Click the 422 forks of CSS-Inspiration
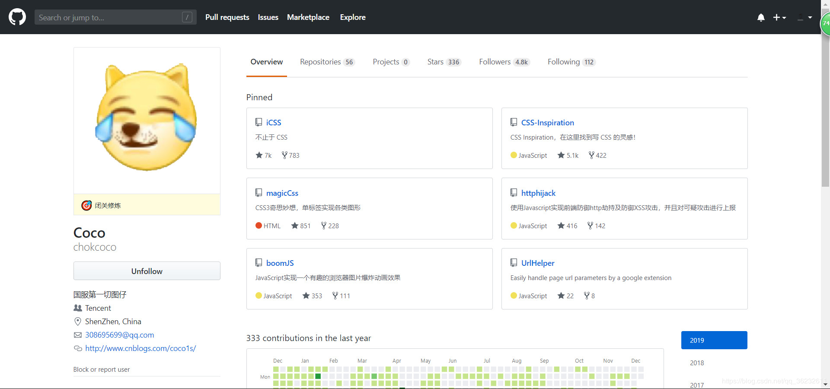Image resolution: width=830 pixels, height=389 pixels. coord(597,155)
